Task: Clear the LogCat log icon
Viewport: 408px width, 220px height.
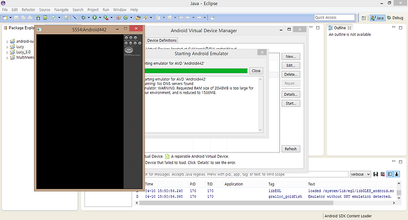Action: (382, 174)
